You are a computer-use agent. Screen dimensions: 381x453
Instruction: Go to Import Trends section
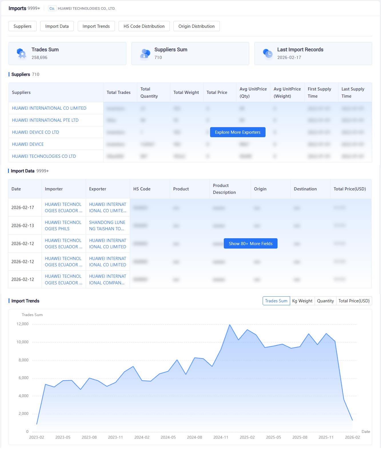pos(96,26)
